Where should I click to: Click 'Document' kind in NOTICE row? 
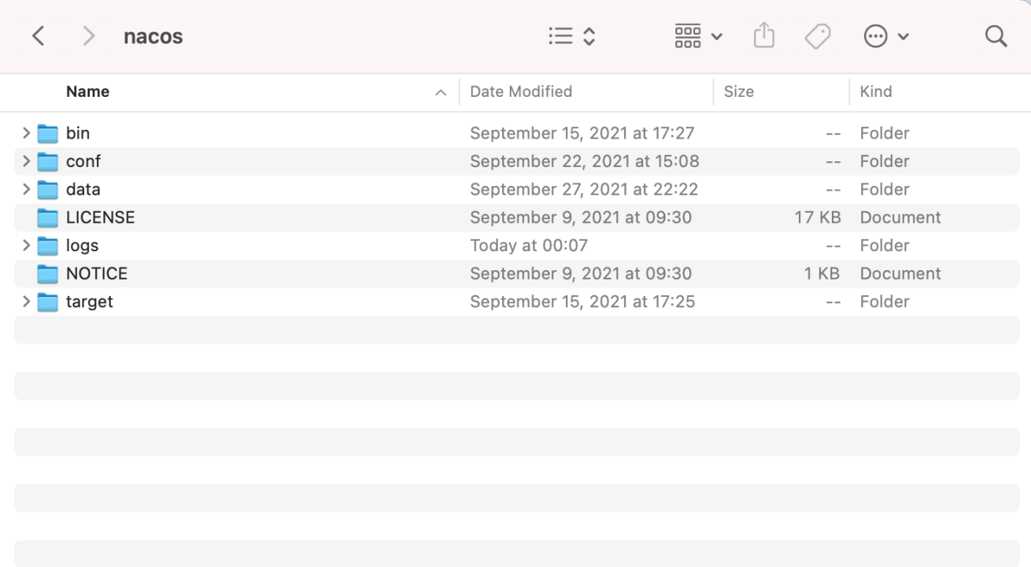point(900,273)
